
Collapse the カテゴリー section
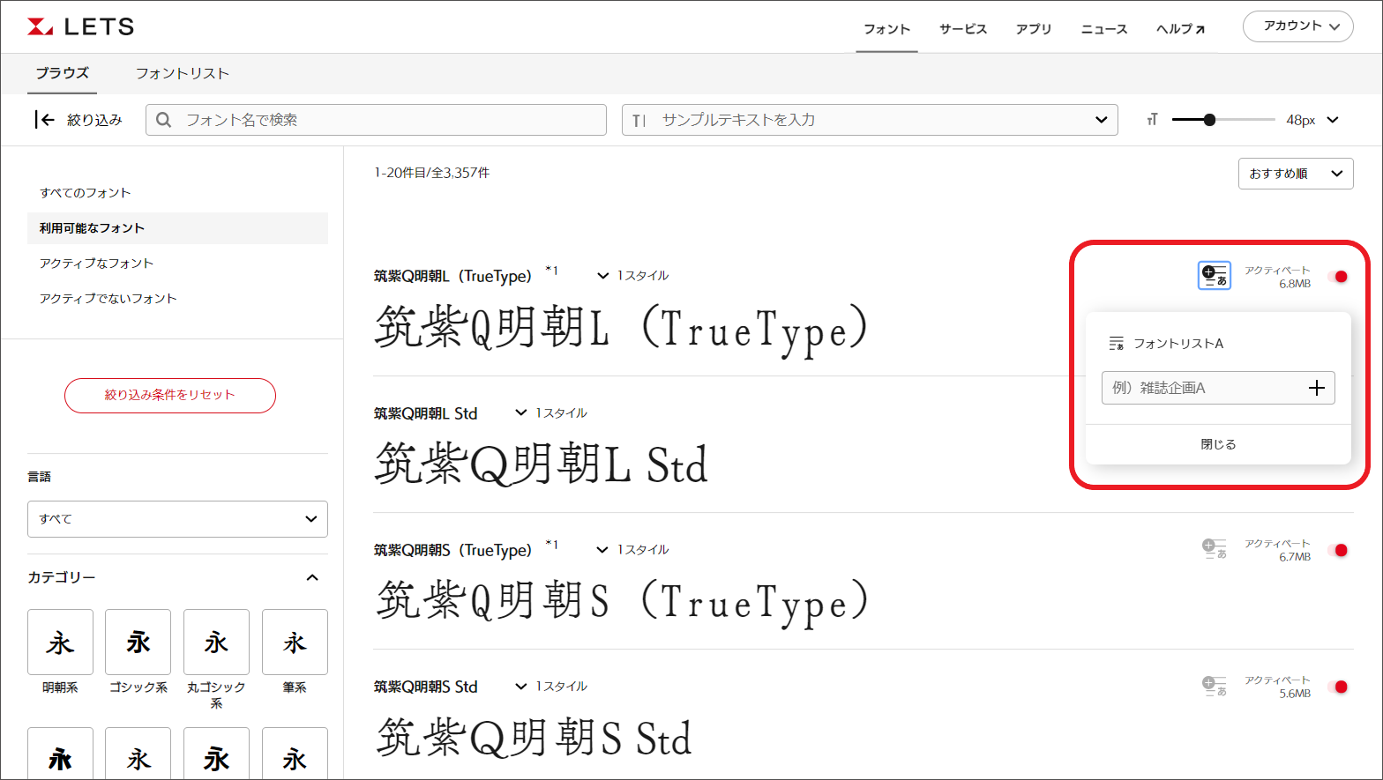click(311, 577)
